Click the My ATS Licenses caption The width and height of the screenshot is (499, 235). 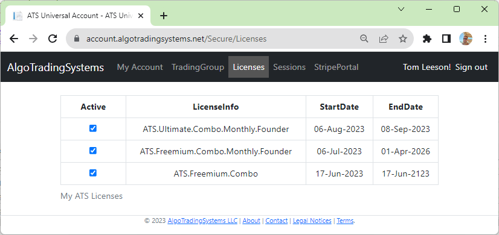click(x=91, y=196)
